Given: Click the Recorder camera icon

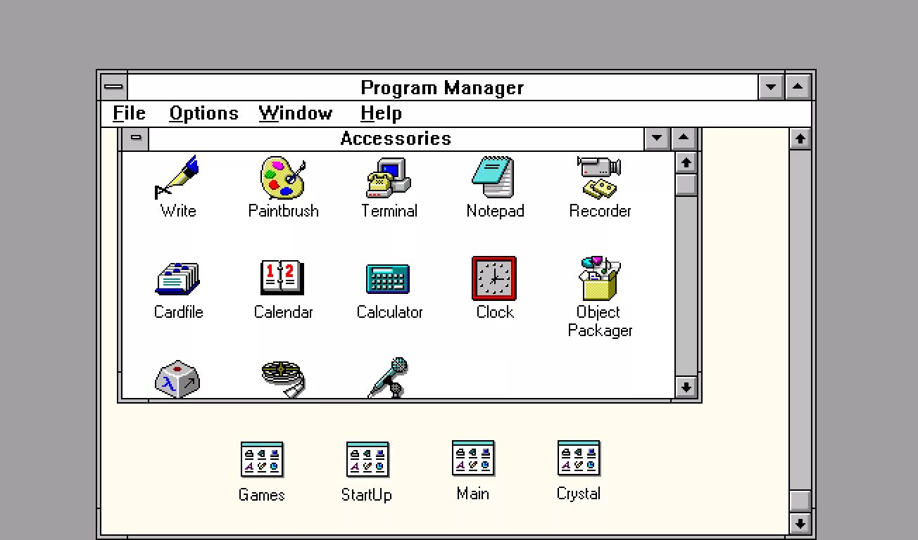Looking at the screenshot, I should tap(600, 178).
